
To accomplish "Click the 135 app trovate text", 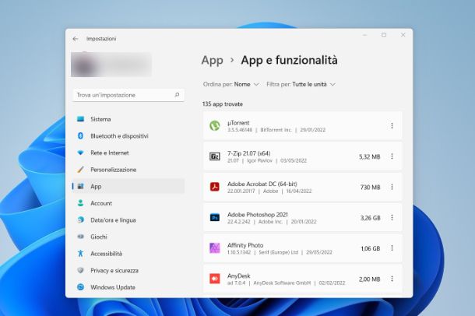I will (223, 104).
